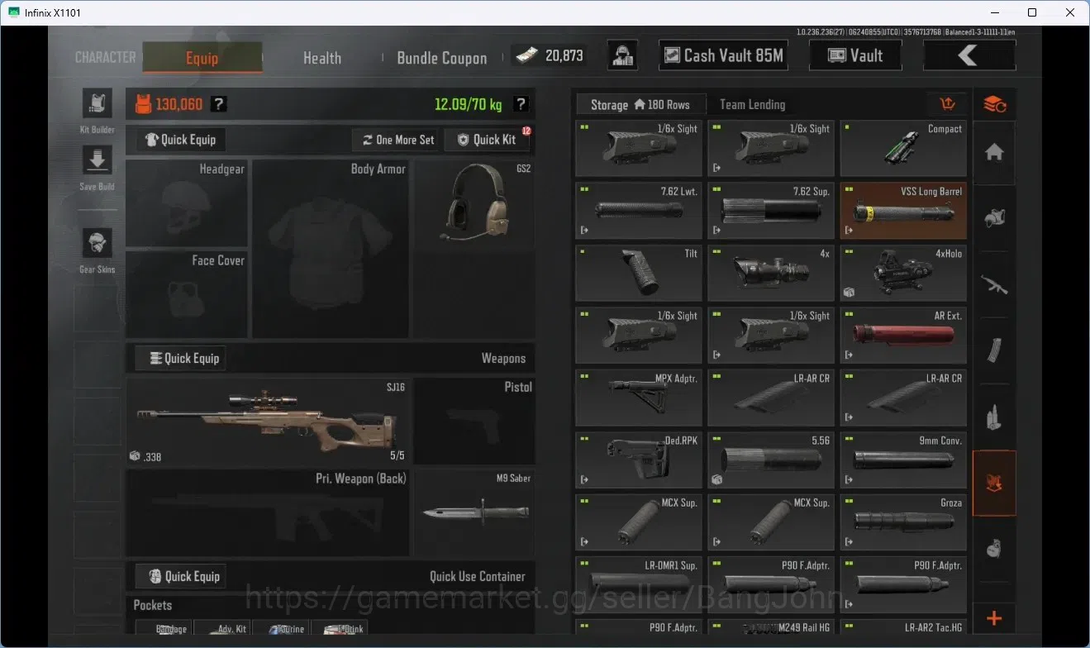The width and height of the screenshot is (1090, 648).
Task: Select the 9mm Conv. item
Action: [x=903, y=460]
